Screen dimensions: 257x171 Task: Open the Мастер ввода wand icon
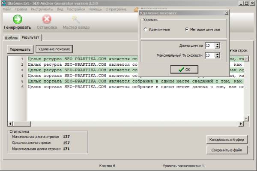pos(76,20)
